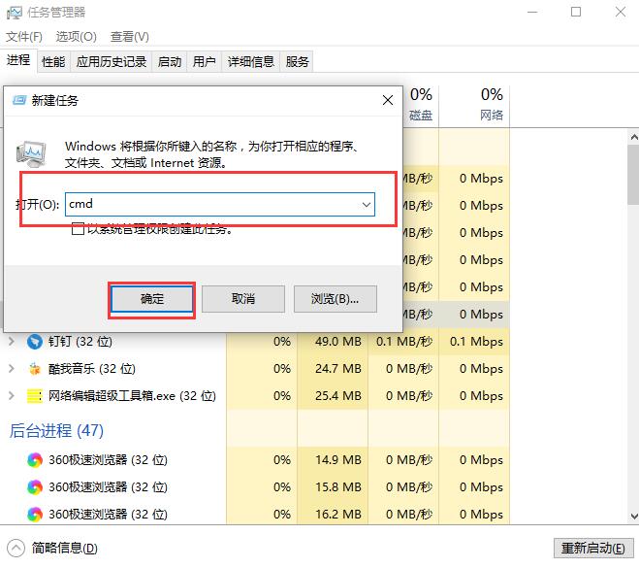The image size is (639, 568).
Task: Click the run dialog monitor icon
Action: (x=31, y=153)
